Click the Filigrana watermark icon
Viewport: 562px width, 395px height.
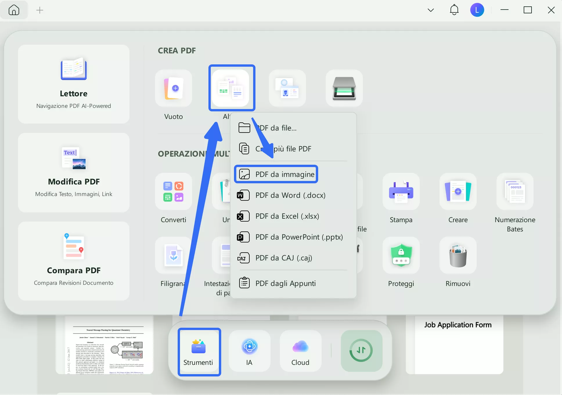pyautogui.click(x=173, y=256)
